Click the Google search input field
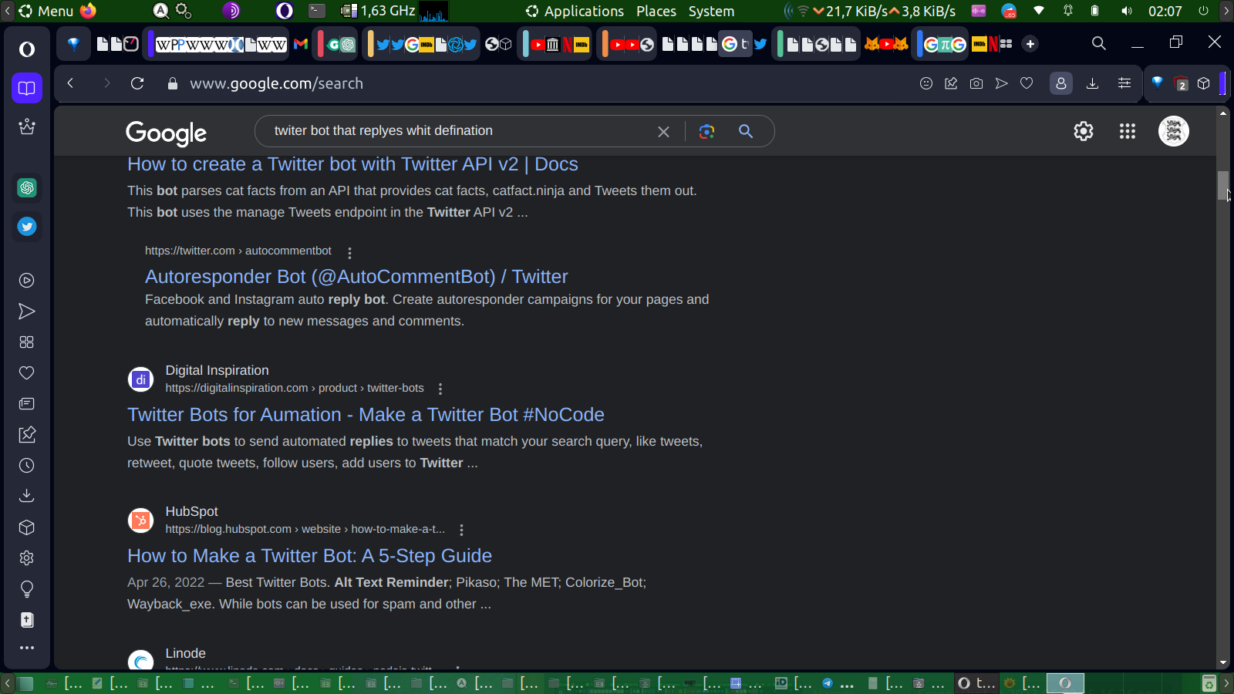Screen dimensions: 1234x694 click(460, 131)
